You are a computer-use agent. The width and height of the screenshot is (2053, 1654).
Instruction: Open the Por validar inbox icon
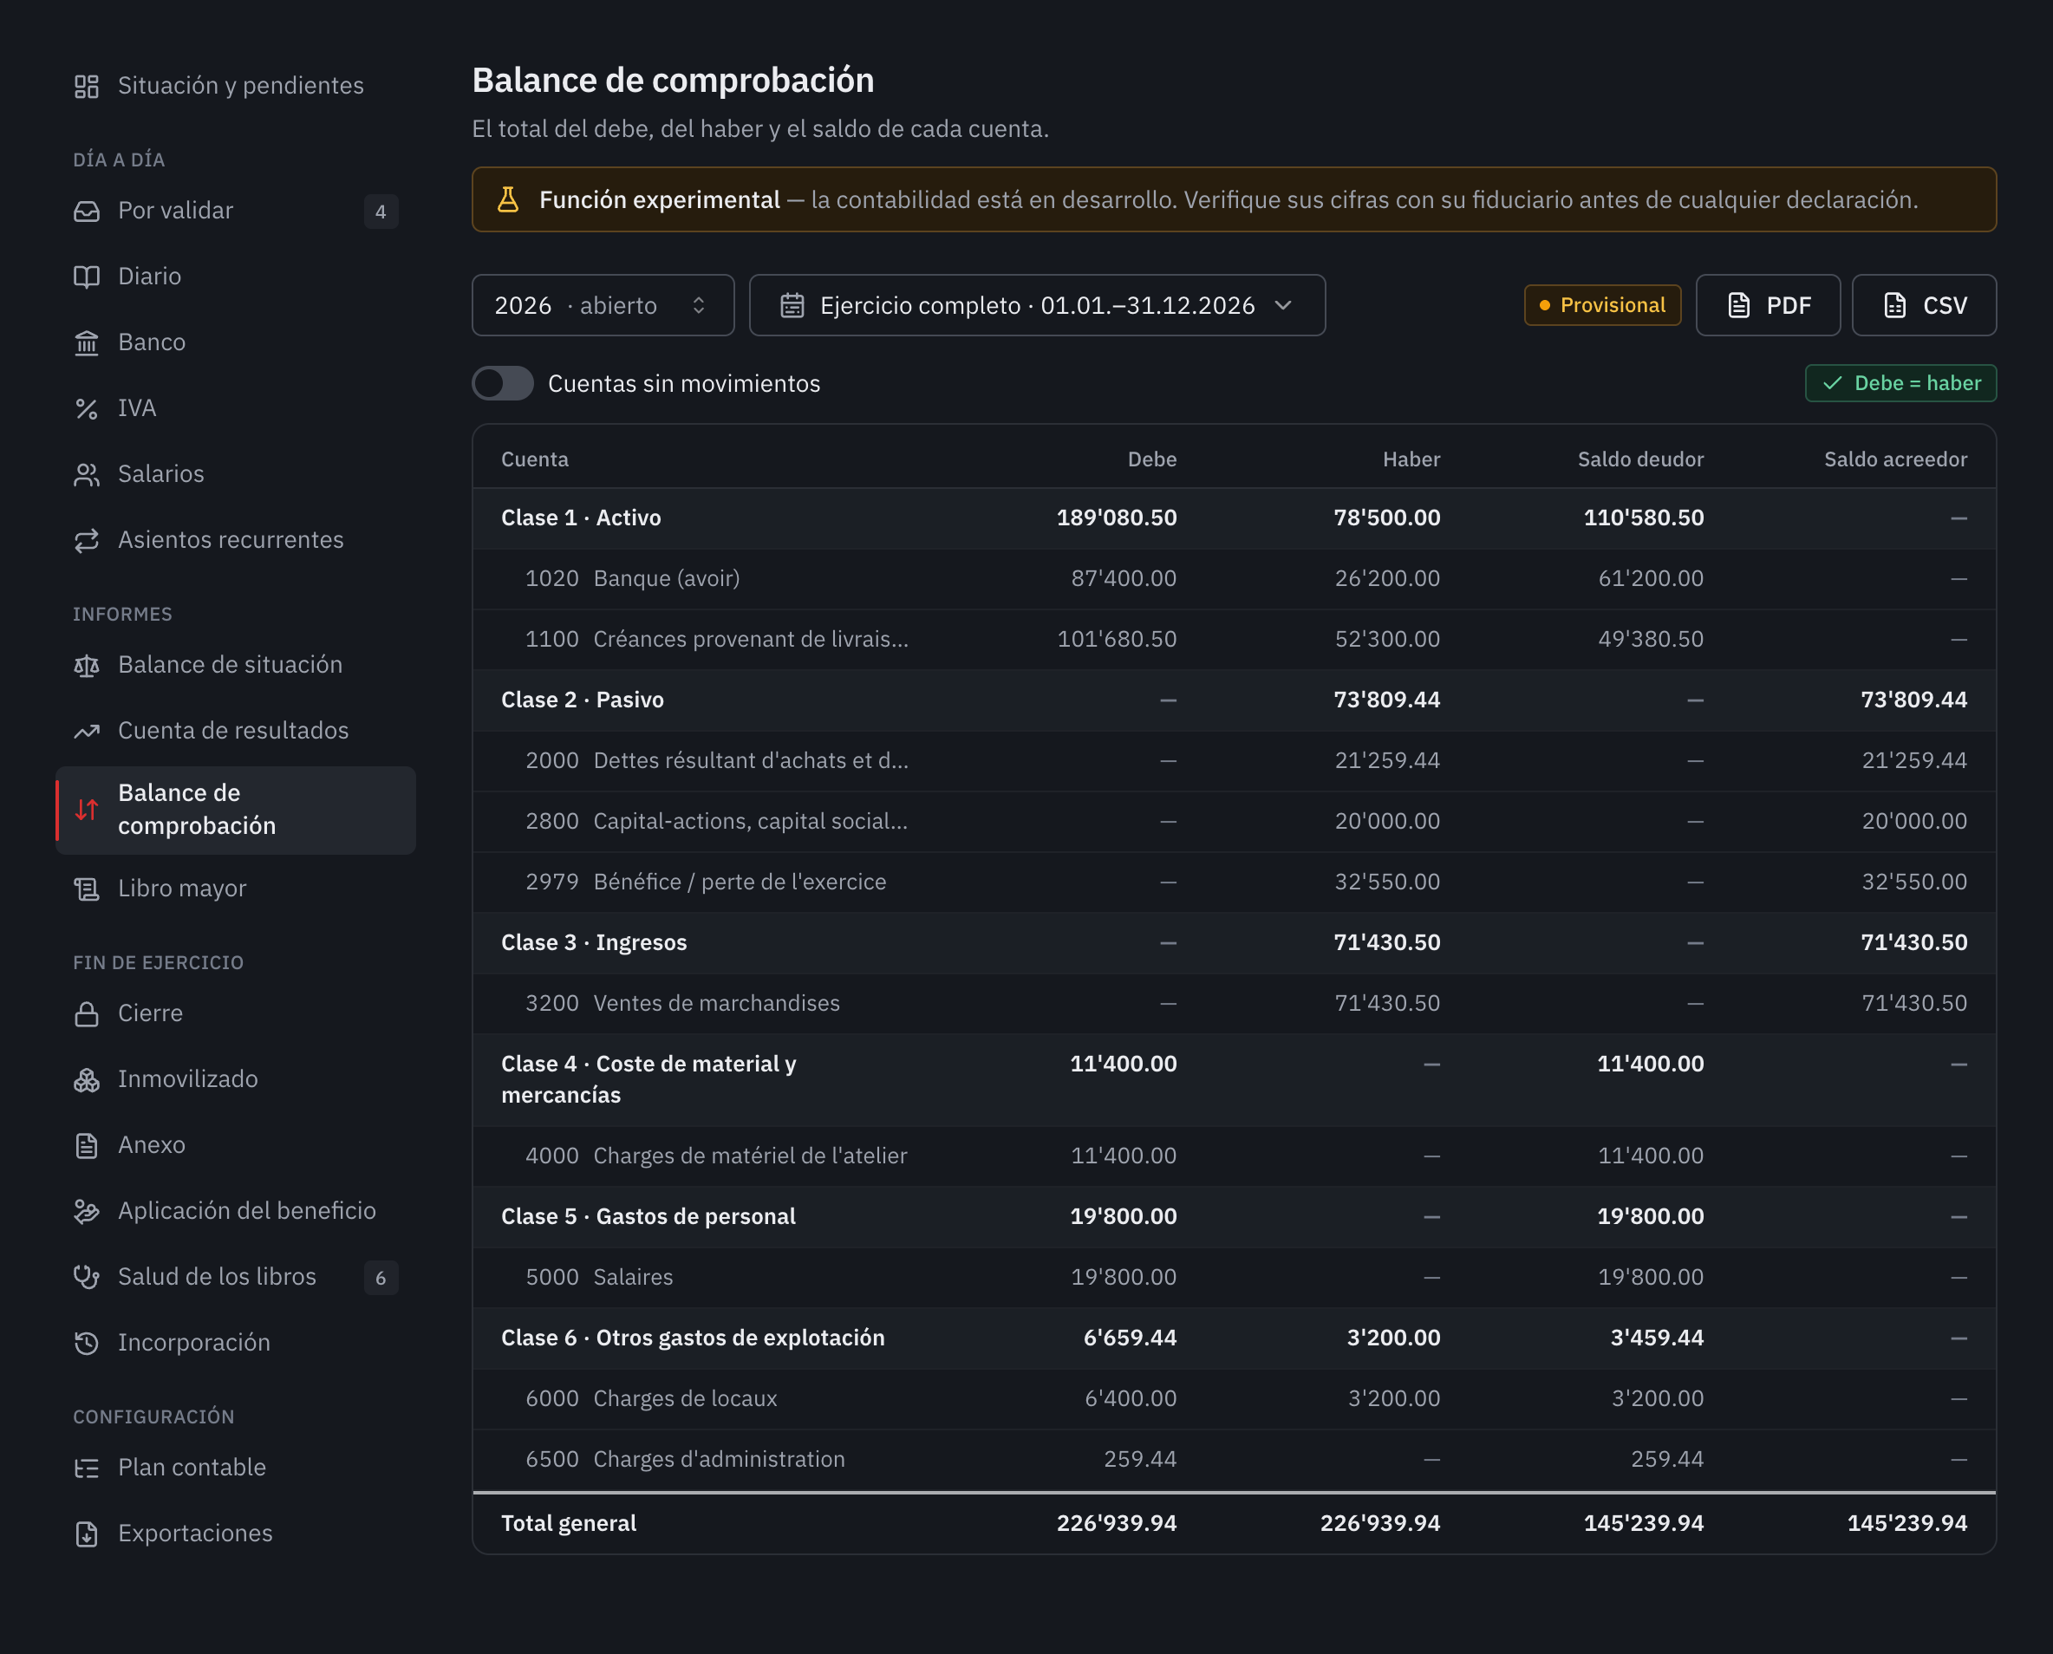(87, 212)
